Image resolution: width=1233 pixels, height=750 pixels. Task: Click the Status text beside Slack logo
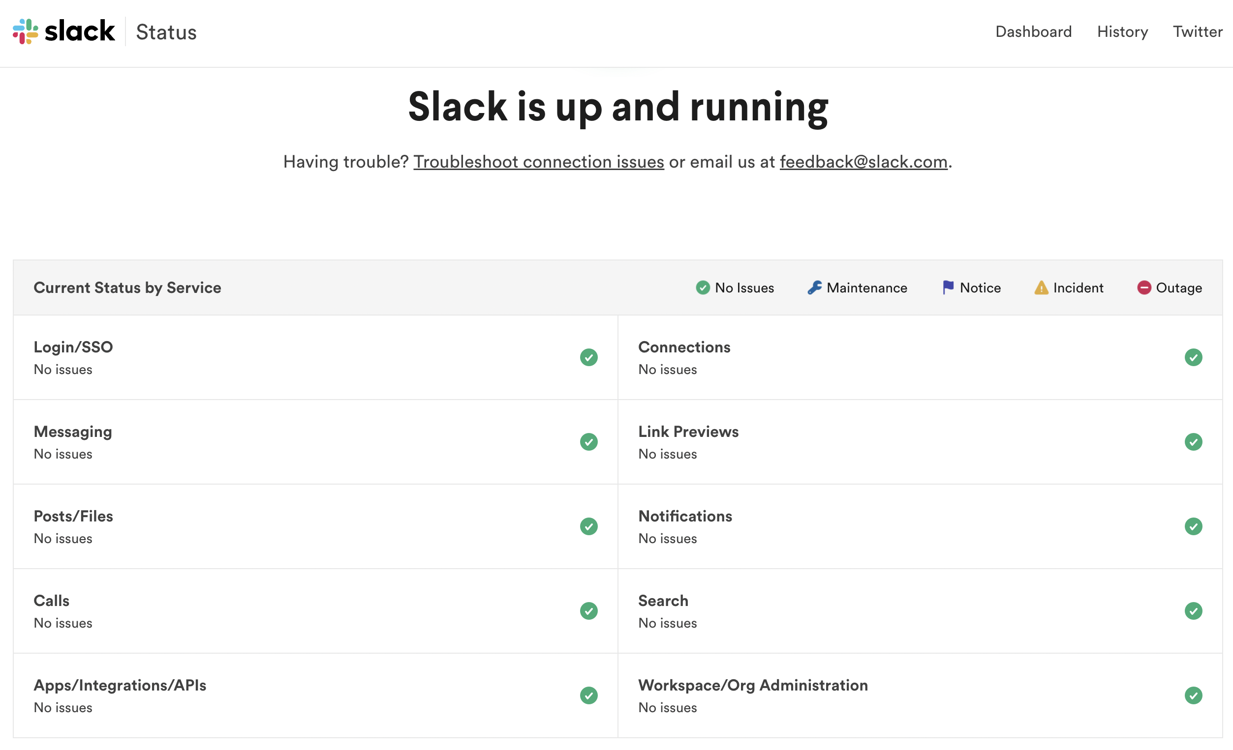tap(166, 32)
